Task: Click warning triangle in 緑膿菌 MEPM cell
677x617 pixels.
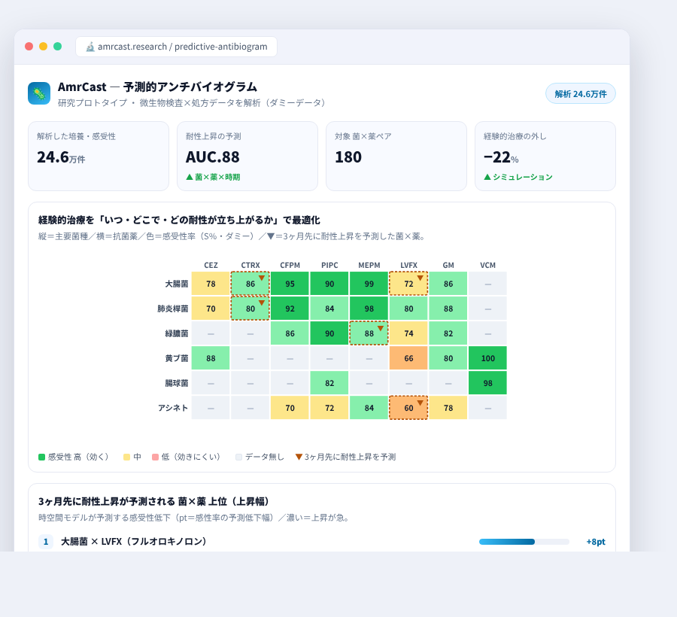Action: pyautogui.click(x=381, y=328)
